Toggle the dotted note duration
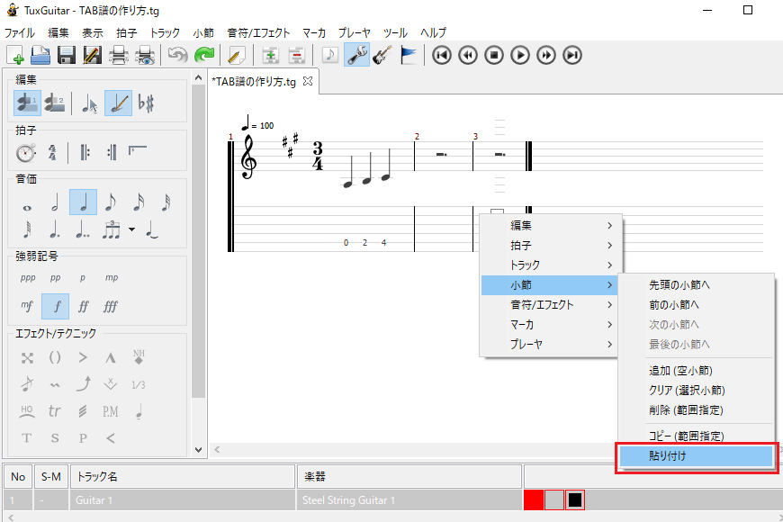The image size is (783, 522). coord(56,229)
